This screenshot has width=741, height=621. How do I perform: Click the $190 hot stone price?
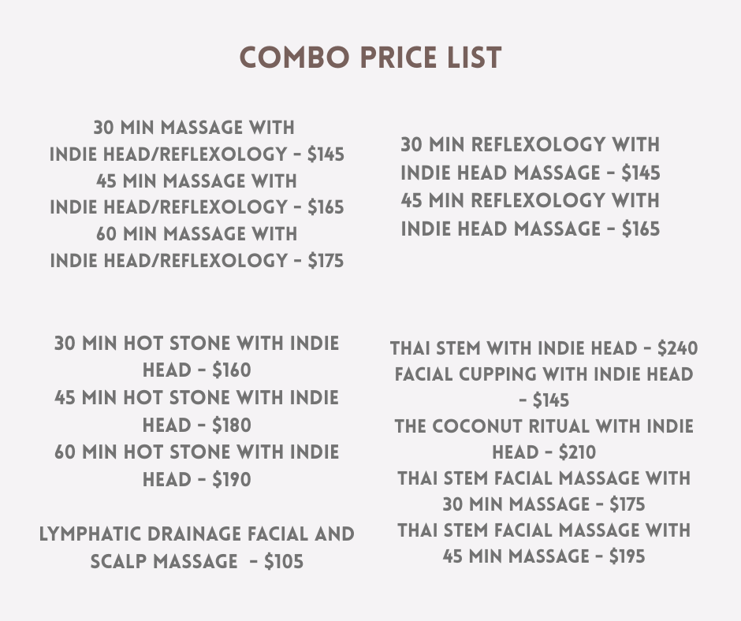232,479
